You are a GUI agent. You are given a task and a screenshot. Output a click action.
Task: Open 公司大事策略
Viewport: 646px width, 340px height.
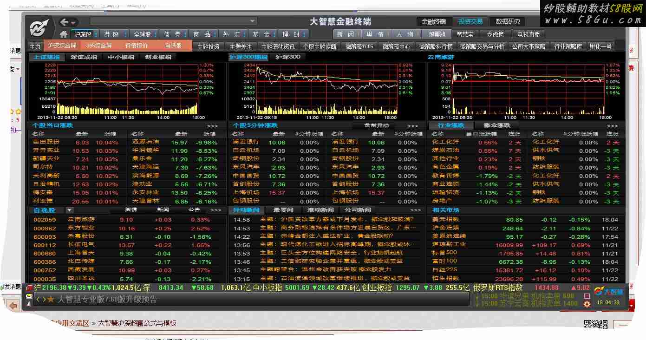(x=529, y=46)
